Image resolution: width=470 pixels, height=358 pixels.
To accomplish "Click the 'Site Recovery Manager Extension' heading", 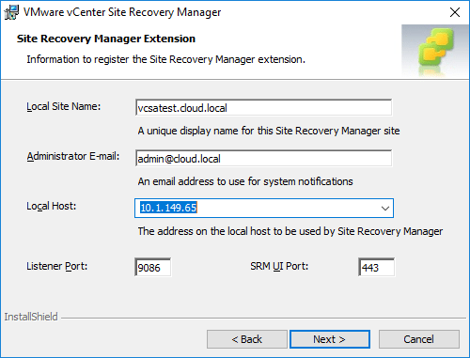I will (106, 39).
